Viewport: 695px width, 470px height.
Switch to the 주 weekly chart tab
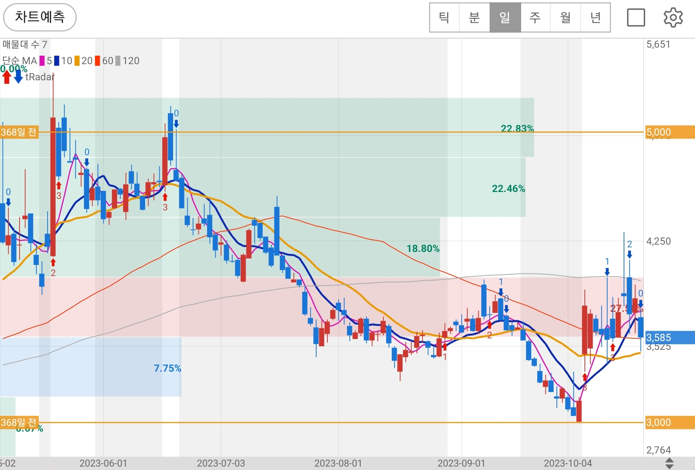coord(535,18)
